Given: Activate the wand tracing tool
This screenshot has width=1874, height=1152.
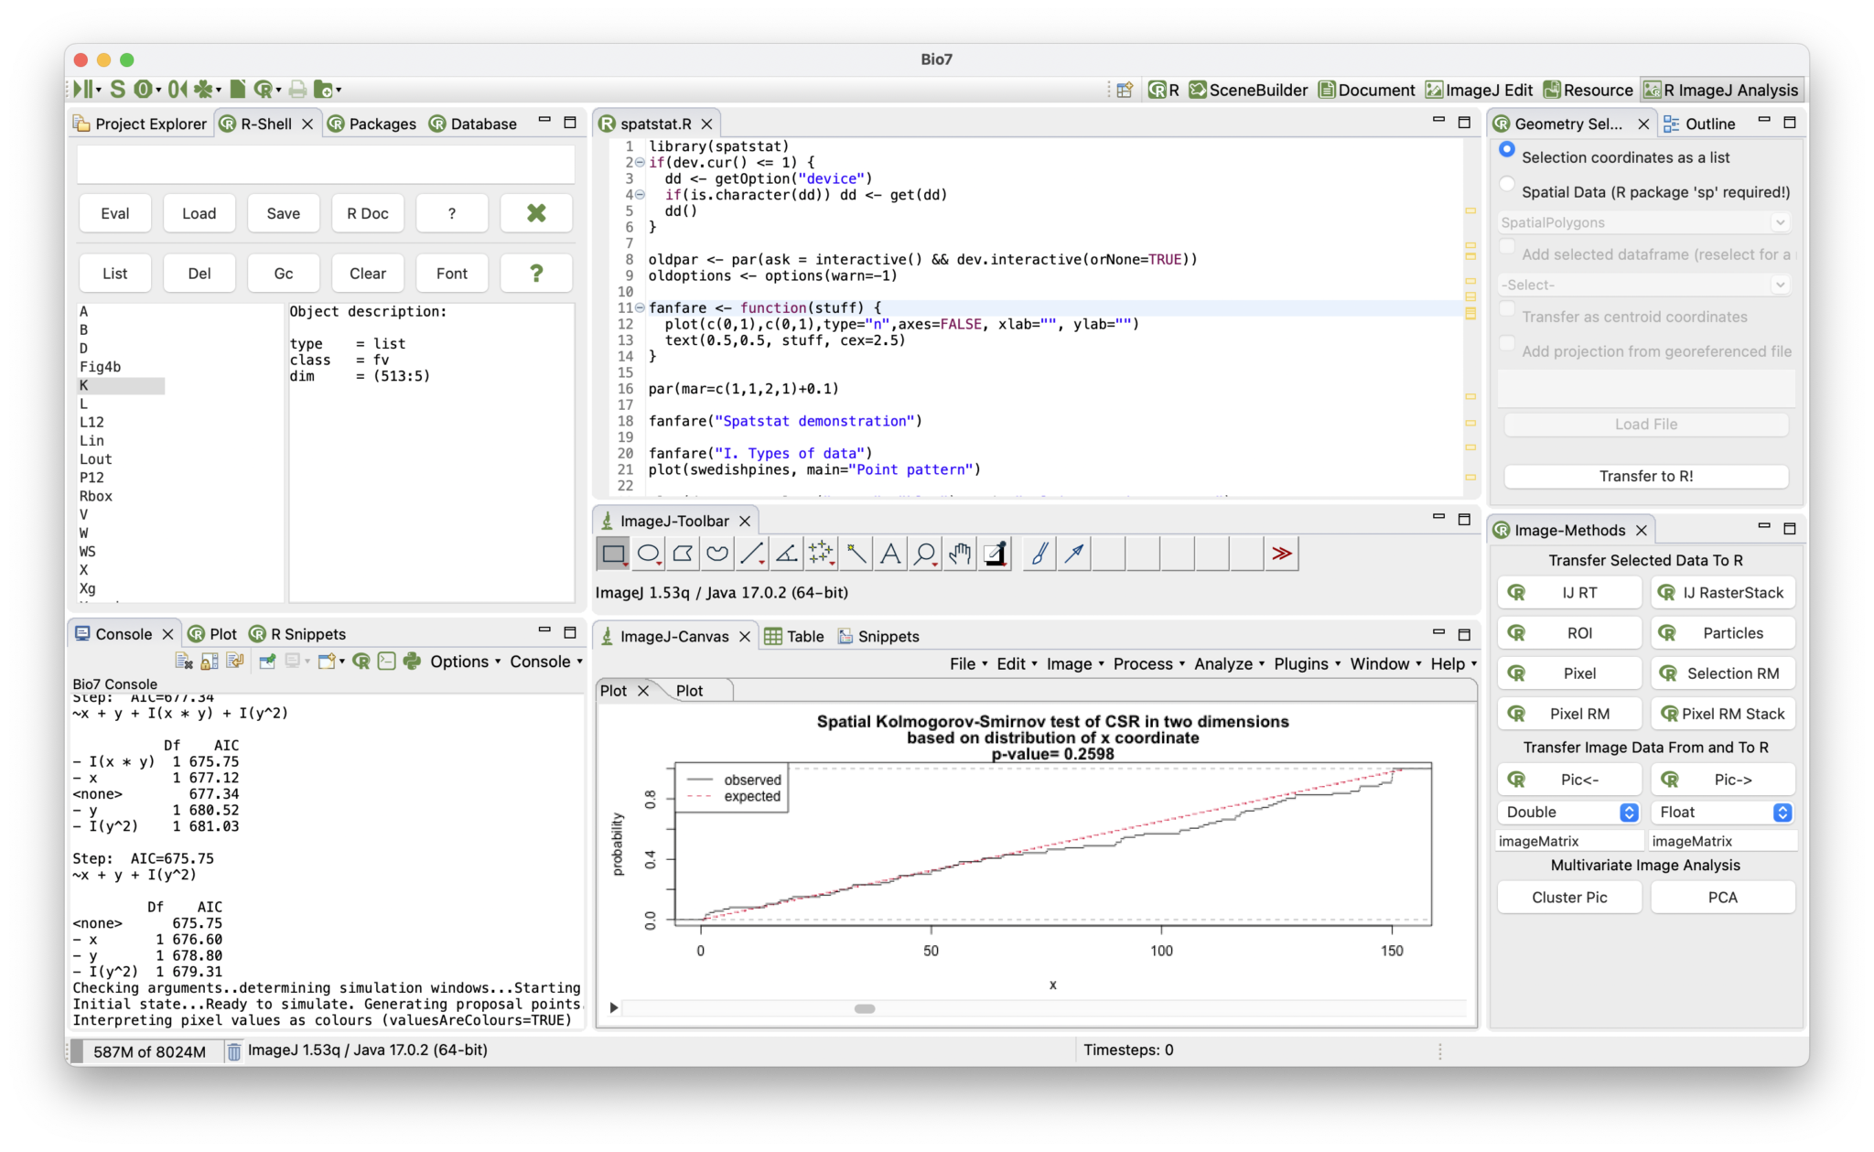Looking at the screenshot, I should (856, 554).
